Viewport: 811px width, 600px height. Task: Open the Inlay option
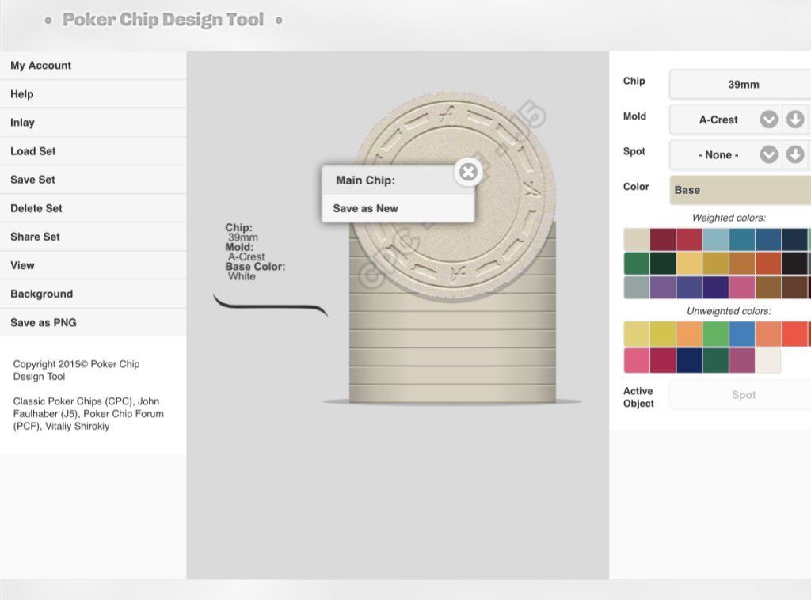point(22,123)
